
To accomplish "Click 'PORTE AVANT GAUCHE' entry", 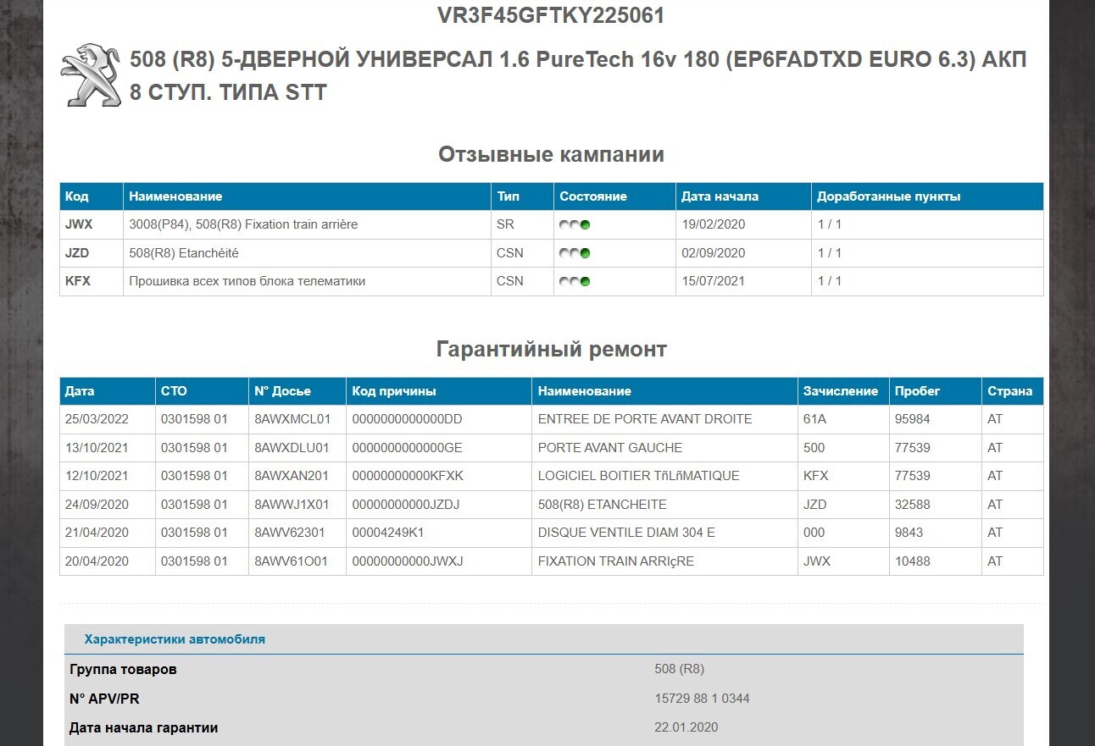I will tap(610, 447).
